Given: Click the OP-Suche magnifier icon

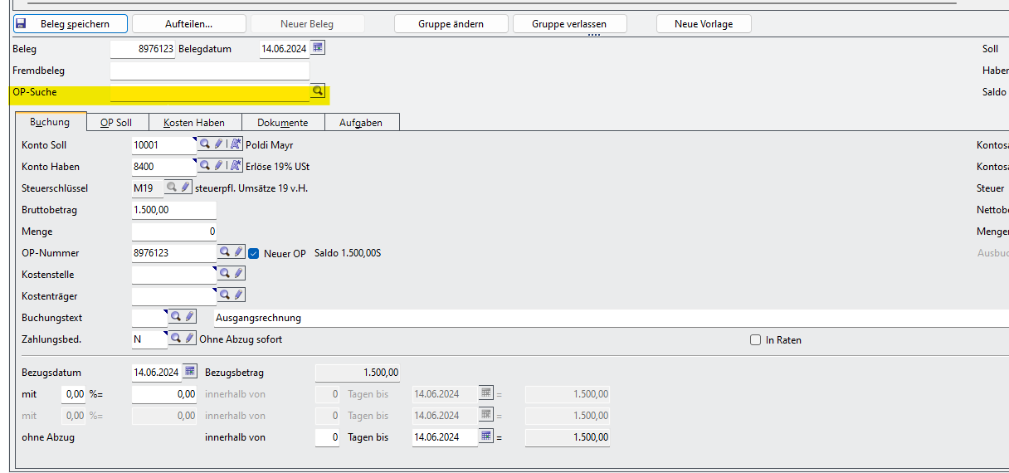Looking at the screenshot, I should coord(317,91).
